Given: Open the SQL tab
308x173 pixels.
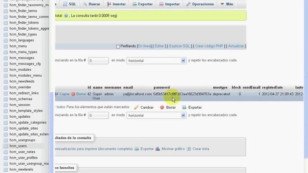Looking at the screenshot, I should 69,4.
